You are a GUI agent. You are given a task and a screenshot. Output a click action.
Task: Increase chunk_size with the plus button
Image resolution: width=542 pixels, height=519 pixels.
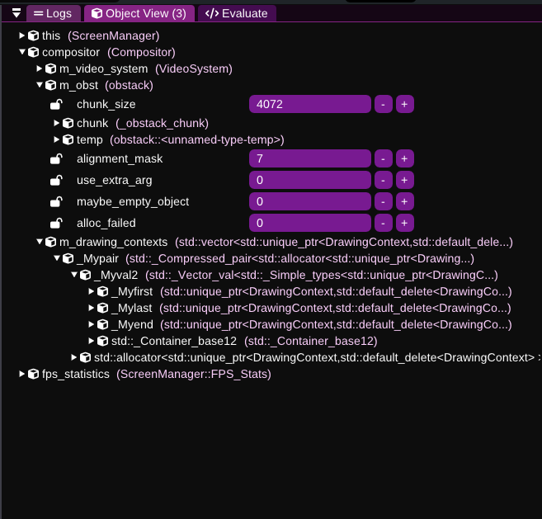point(404,105)
